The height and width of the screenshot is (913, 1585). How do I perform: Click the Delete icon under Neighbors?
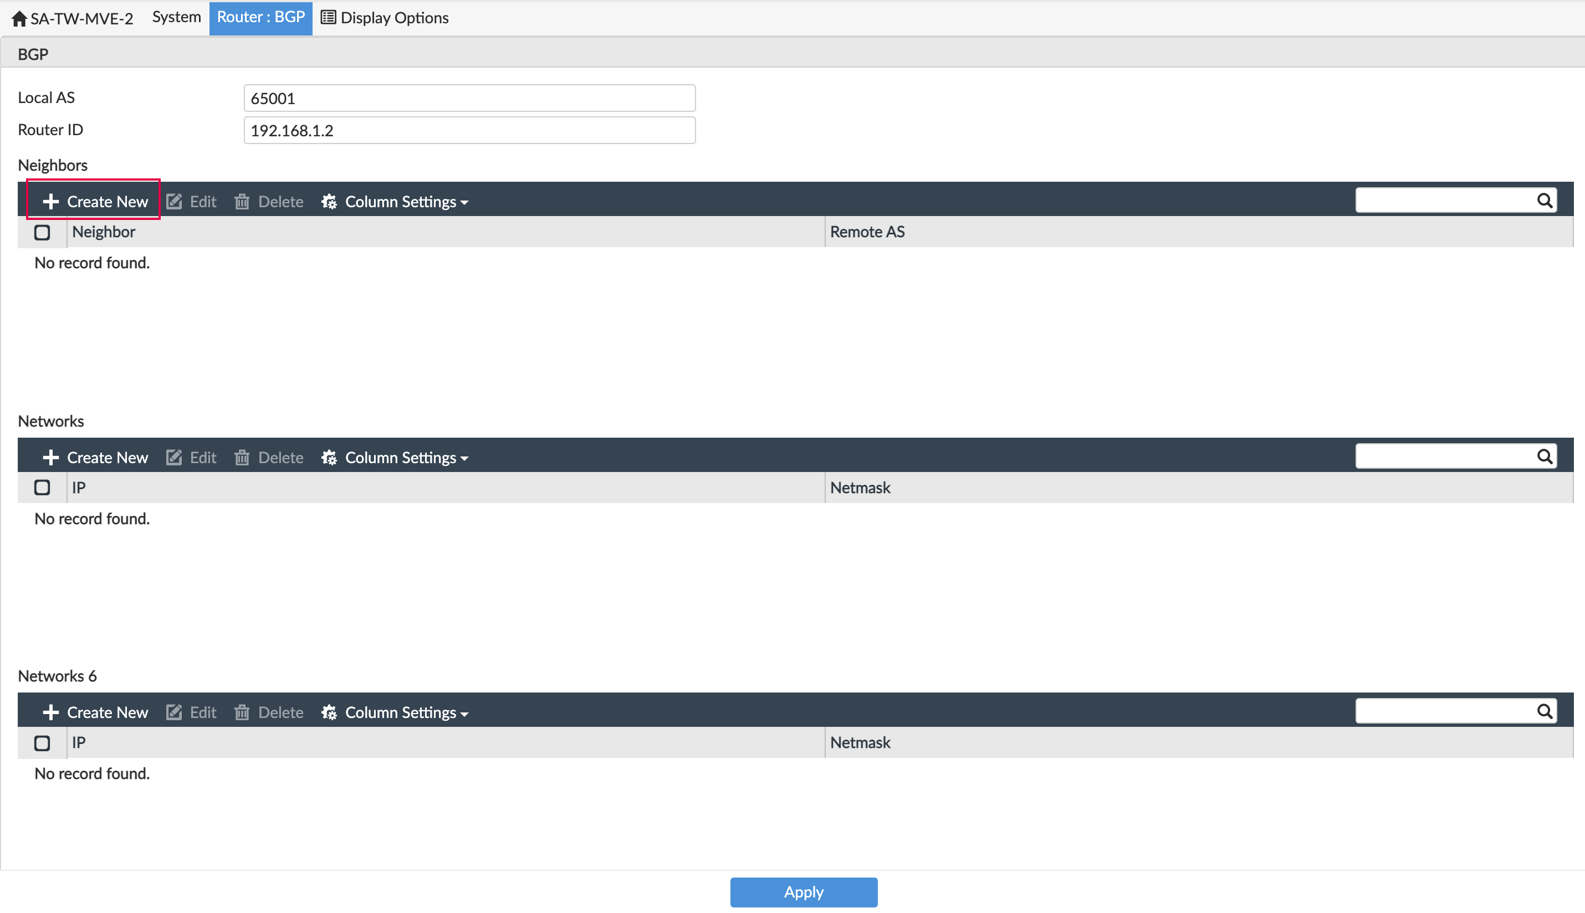click(242, 201)
